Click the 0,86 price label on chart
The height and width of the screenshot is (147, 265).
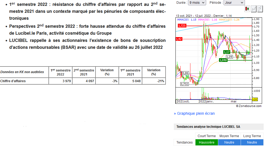tap(186, 73)
